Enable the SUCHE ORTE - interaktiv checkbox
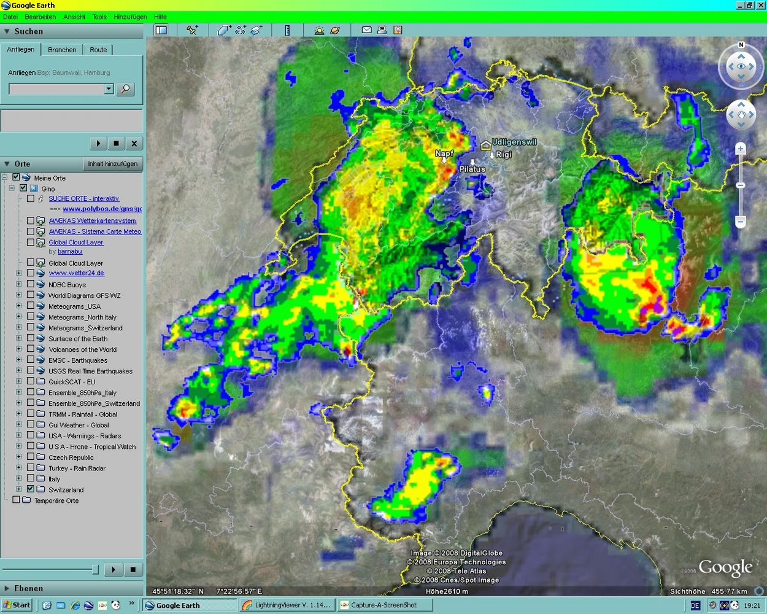The height and width of the screenshot is (614, 767). click(30, 198)
